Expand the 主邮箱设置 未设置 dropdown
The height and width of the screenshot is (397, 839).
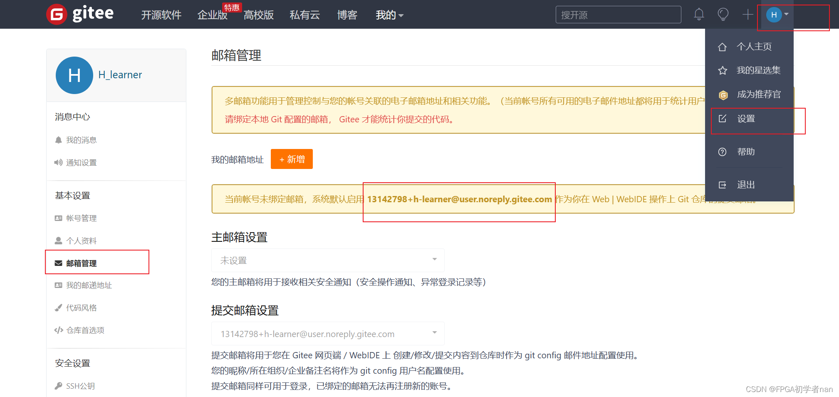click(x=328, y=261)
